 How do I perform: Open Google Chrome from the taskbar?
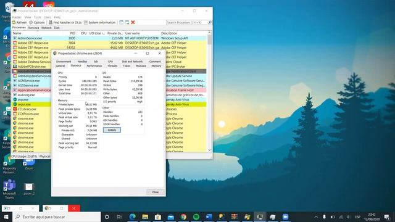tap(183, 216)
